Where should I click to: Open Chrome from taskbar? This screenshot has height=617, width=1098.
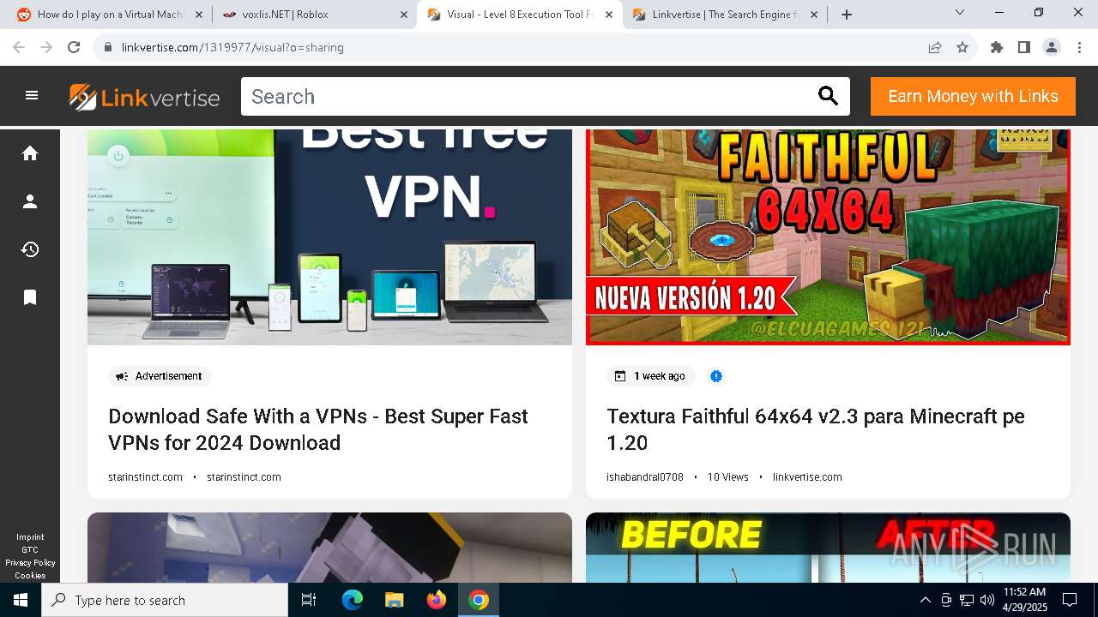click(479, 600)
